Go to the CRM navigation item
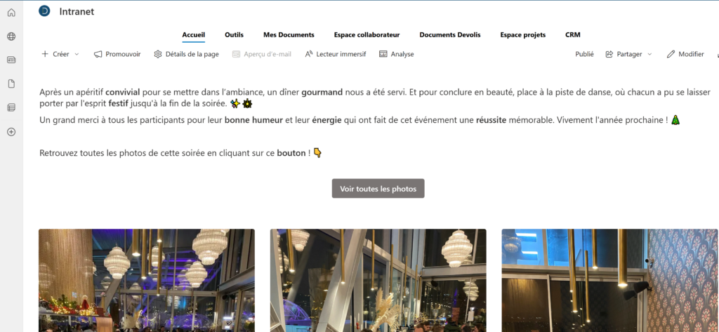The image size is (719, 332). click(x=573, y=35)
